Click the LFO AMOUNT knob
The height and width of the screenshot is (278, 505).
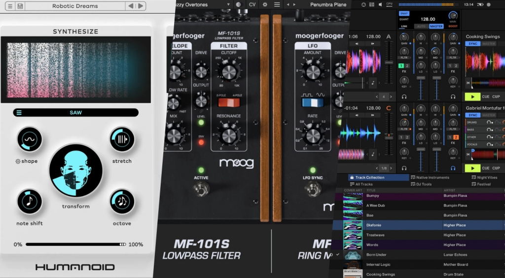[313, 71]
